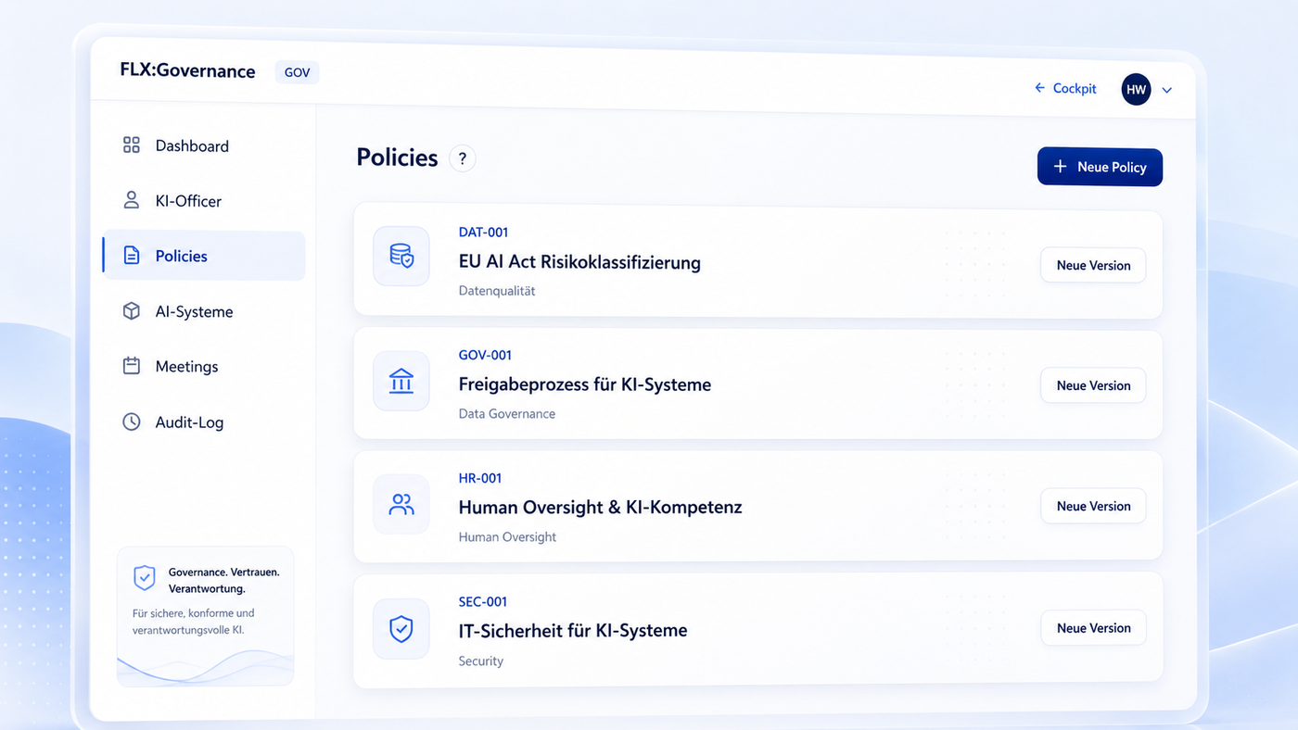Open the EU AI Act Risikoklassifizierung title
This screenshot has height=730, width=1298.
[x=579, y=262]
